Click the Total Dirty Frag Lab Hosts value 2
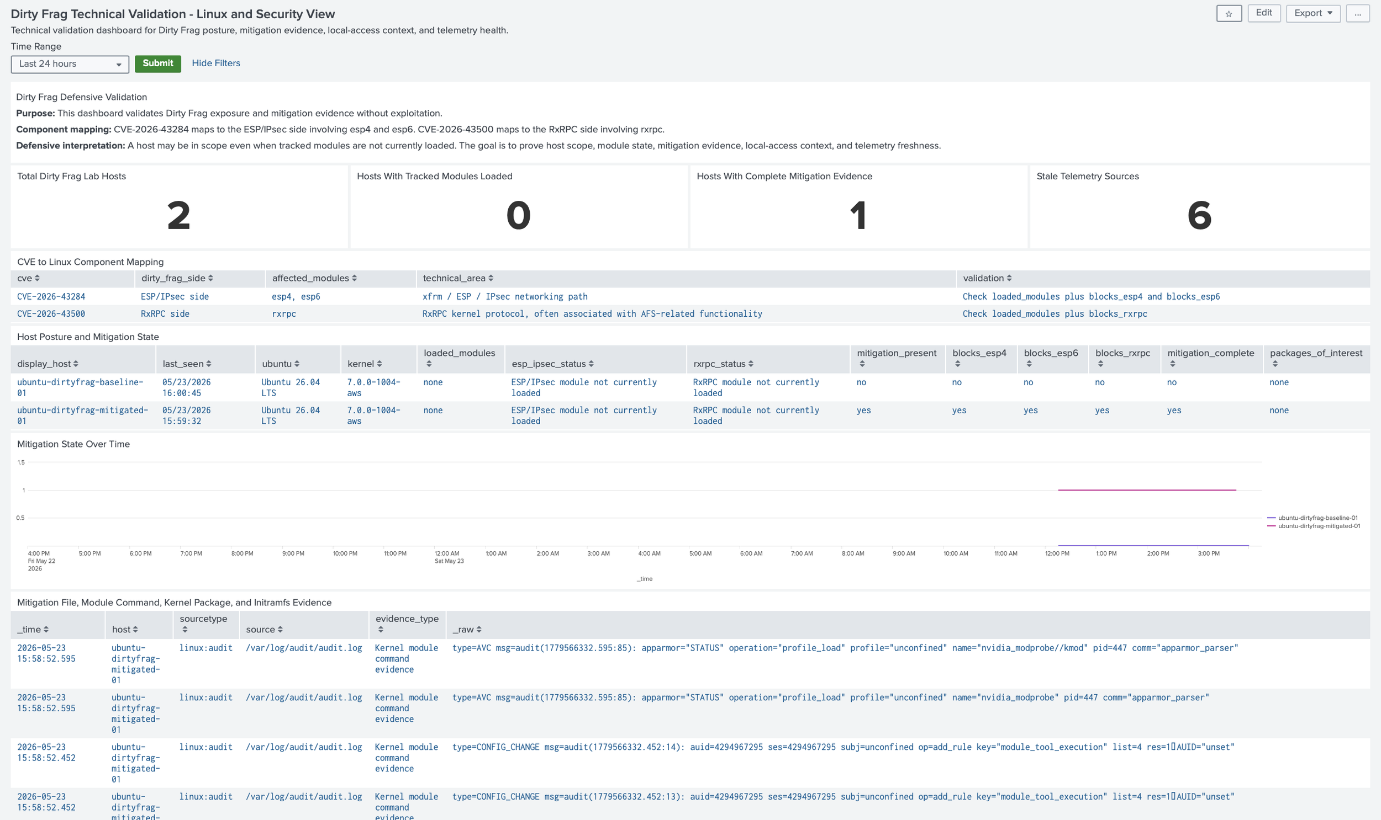This screenshot has height=820, width=1381. [x=178, y=216]
